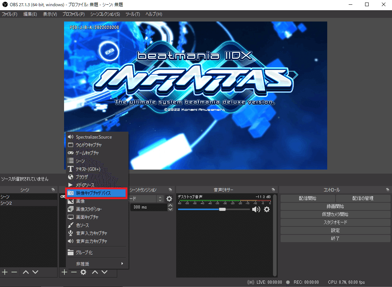This screenshot has width=392, height=287.
Task: Click 終了 button
Action: pos(335,238)
